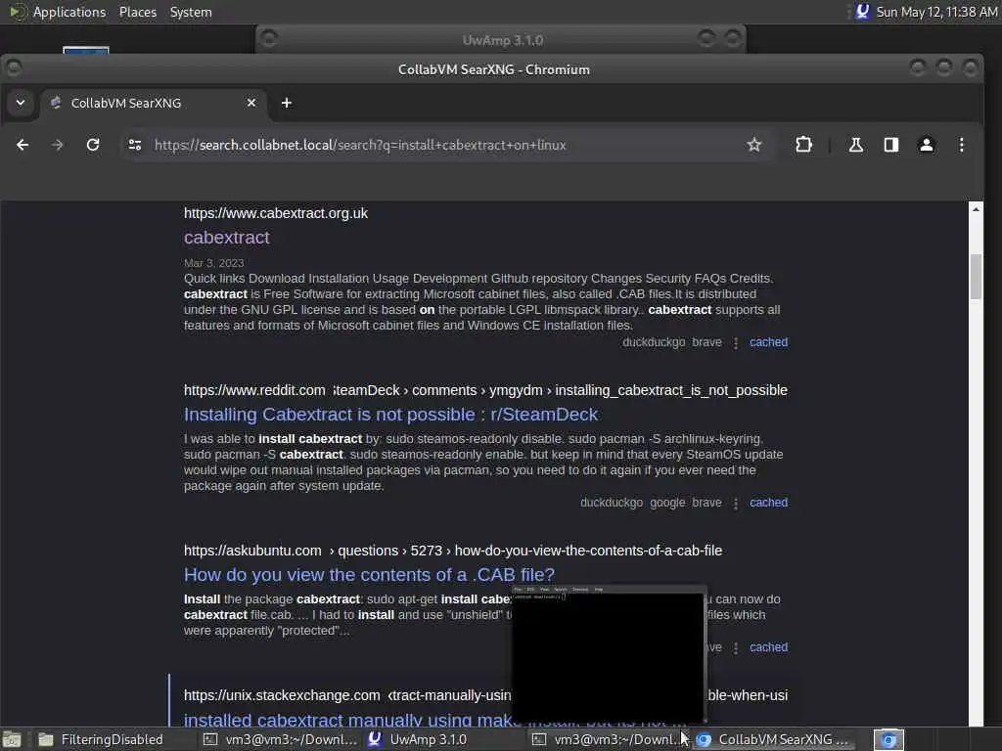Image resolution: width=1002 pixels, height=751 pixels.
Task: Switch to second vm3@vm3 terminal taskbar entry
Action: tap(609, 739)
